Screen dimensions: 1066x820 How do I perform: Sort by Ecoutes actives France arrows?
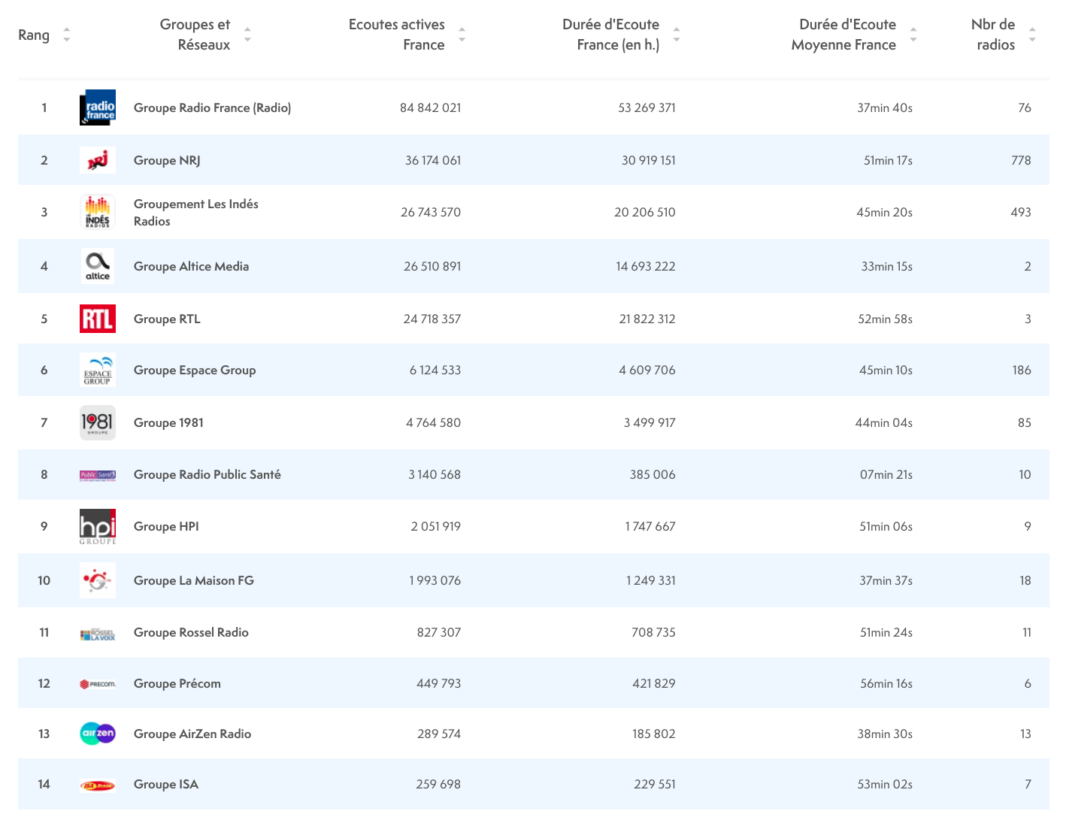point(462,35)
